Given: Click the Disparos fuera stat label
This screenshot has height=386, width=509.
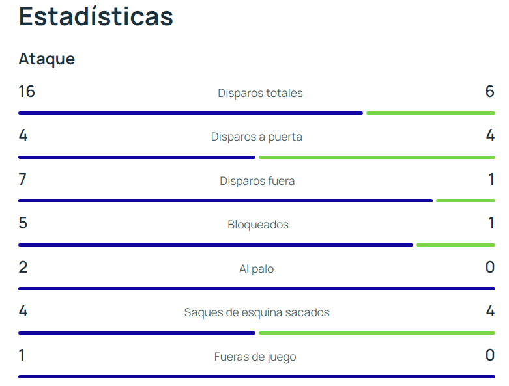Looking at the screenshot, I should (x=257, y=181).
